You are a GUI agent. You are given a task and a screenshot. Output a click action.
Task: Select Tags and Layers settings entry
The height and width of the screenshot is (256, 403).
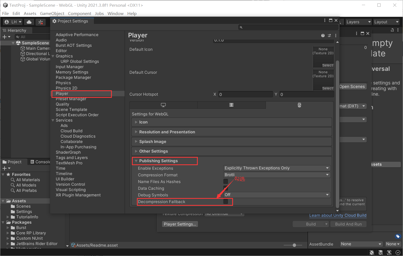[x=72, y=158]
